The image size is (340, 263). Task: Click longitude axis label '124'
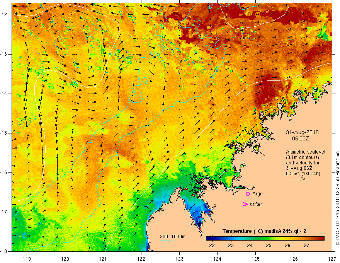tap(218, 259)
